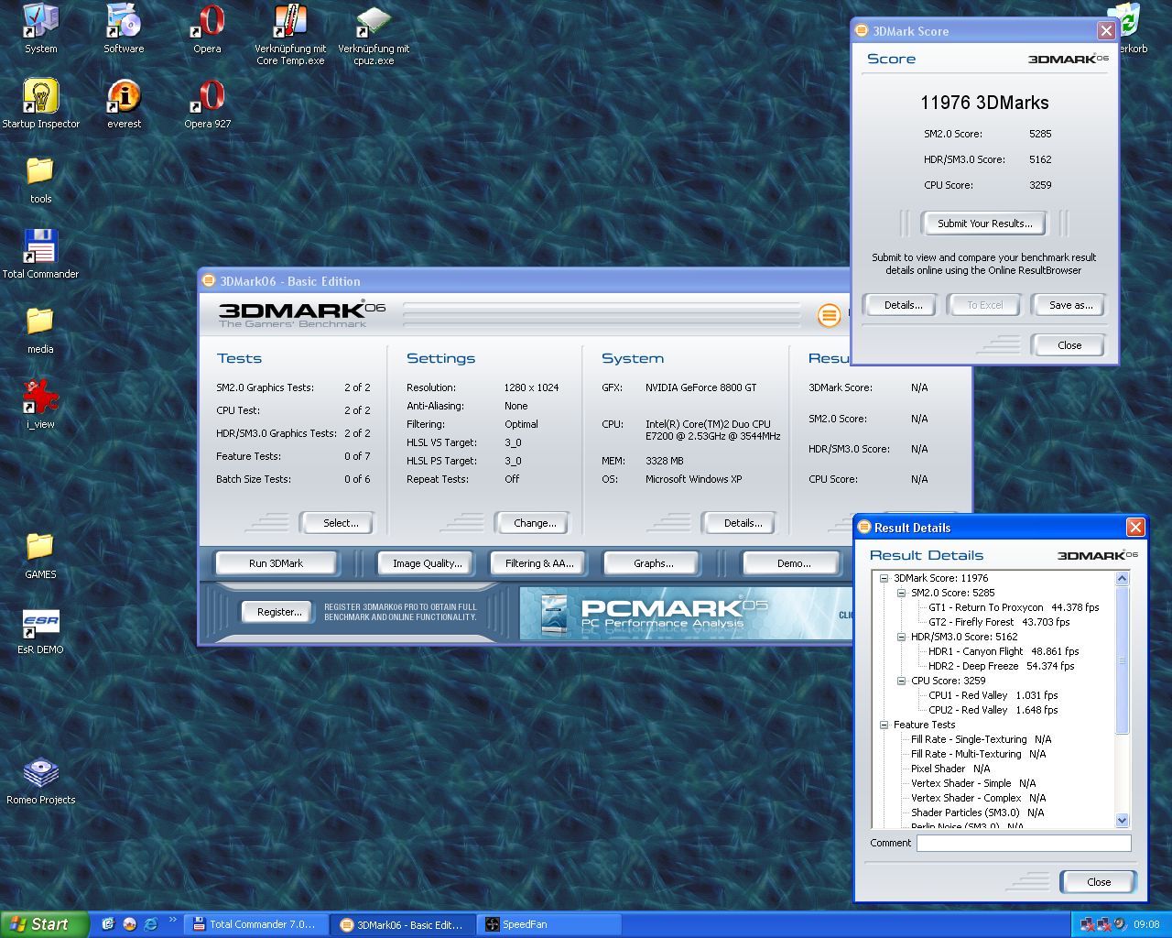The height and width of the screenshot is (938, 1172).
Task: Click the Demo... button
Action: 793,563
